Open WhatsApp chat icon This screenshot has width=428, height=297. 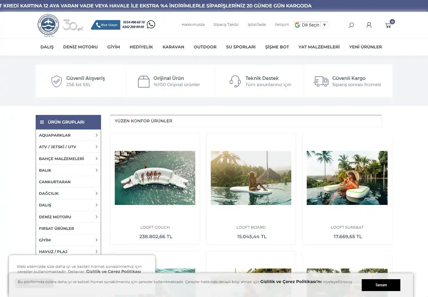point(151,24)
